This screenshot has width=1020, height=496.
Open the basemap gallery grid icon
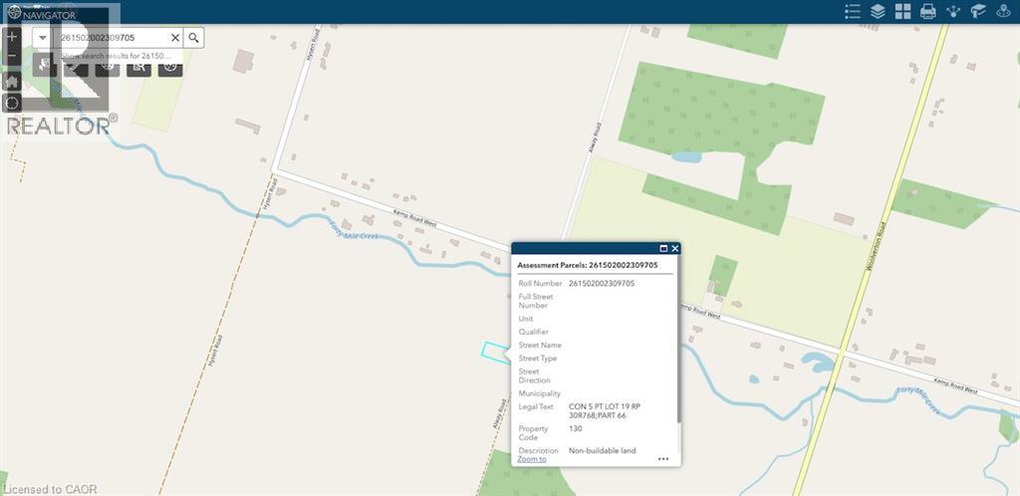(x=902, y=11)
